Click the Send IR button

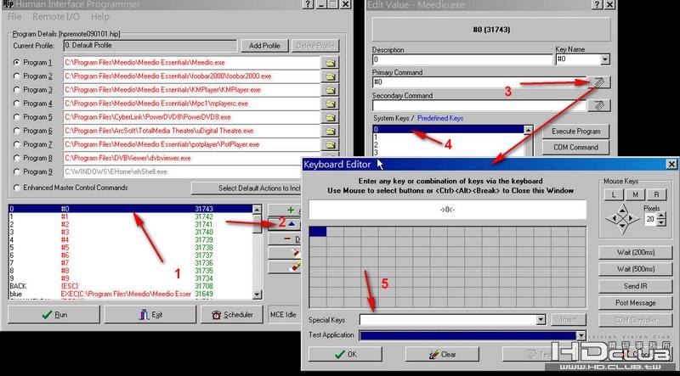[x=635, y=286]
